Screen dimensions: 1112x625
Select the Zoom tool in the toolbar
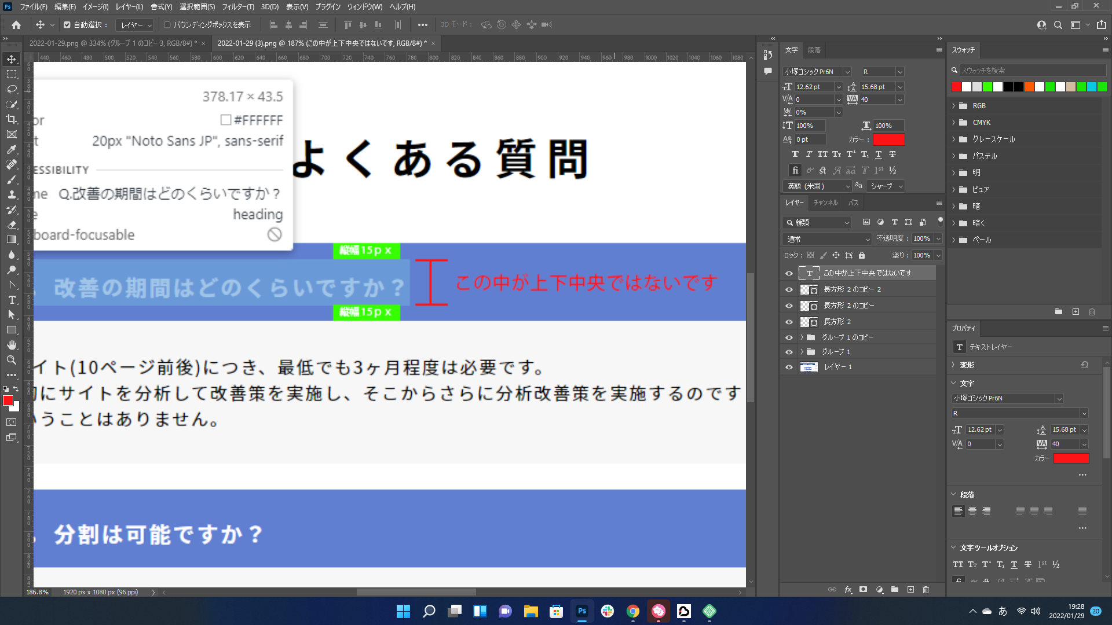click(x=12, y=360)
